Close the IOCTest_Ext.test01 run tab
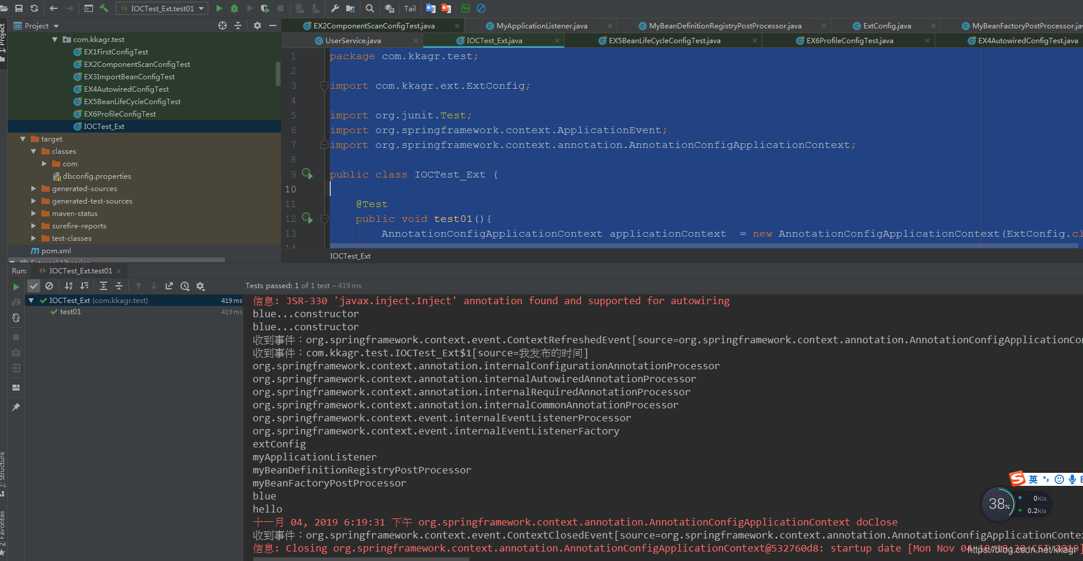 118,271
